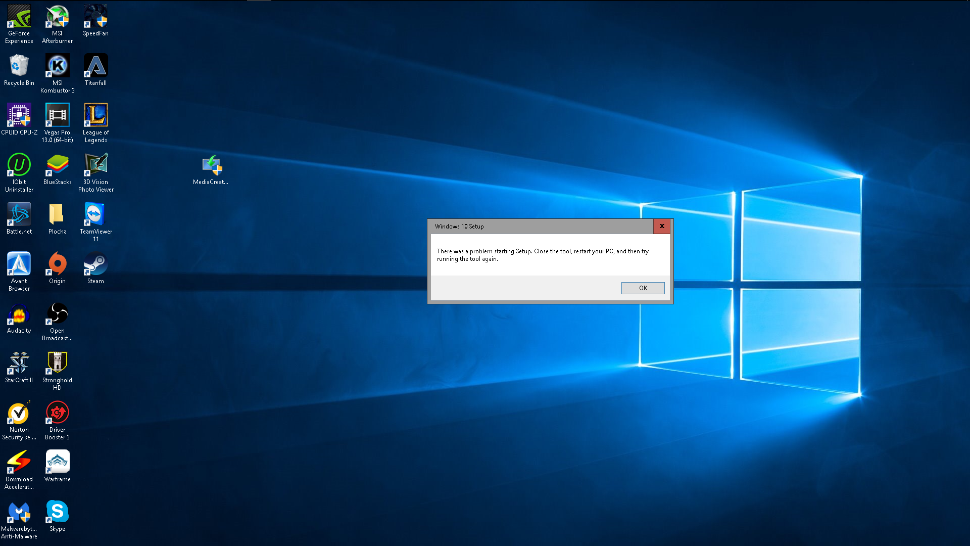Click the BlueStacks desktop icon
The width and height of the screenshot is (970, 546).
[x=57, y=165]
